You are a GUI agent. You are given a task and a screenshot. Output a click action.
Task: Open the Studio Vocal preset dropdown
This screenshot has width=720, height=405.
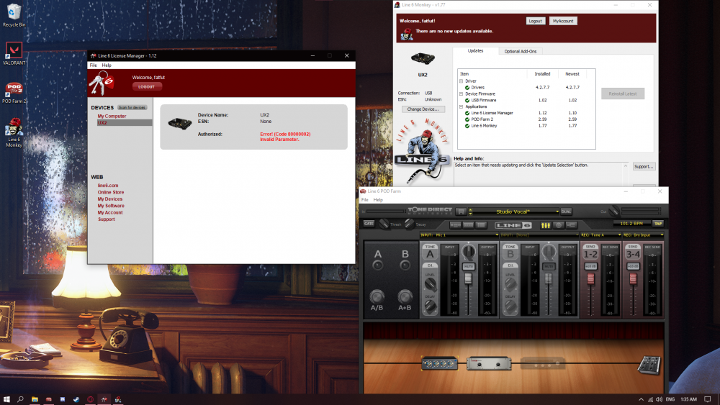pos(557,211)
